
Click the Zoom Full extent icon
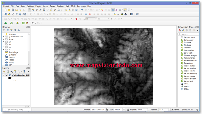(44, 10)
